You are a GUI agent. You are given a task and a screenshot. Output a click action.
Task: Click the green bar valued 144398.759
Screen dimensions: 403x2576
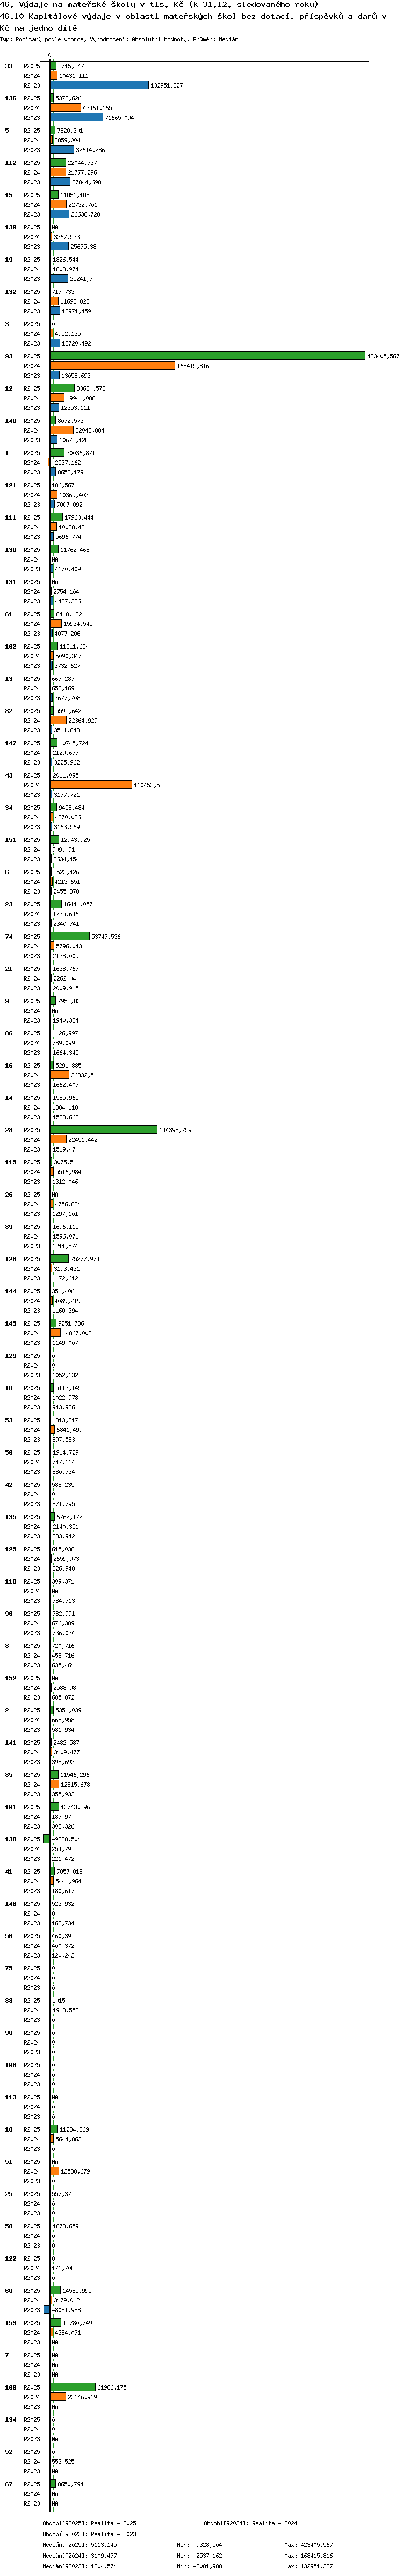(104, 1130)
